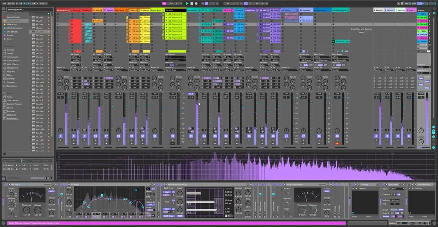Image resolution: width=438 pixels, height=227 pixels.
Task: Toggle the metronome icon
Action: (34, 3)
